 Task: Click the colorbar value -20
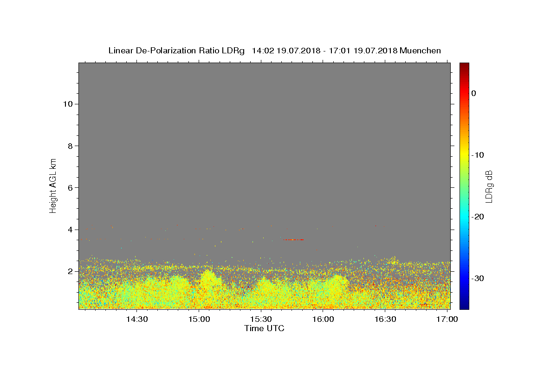coord(477,217)
